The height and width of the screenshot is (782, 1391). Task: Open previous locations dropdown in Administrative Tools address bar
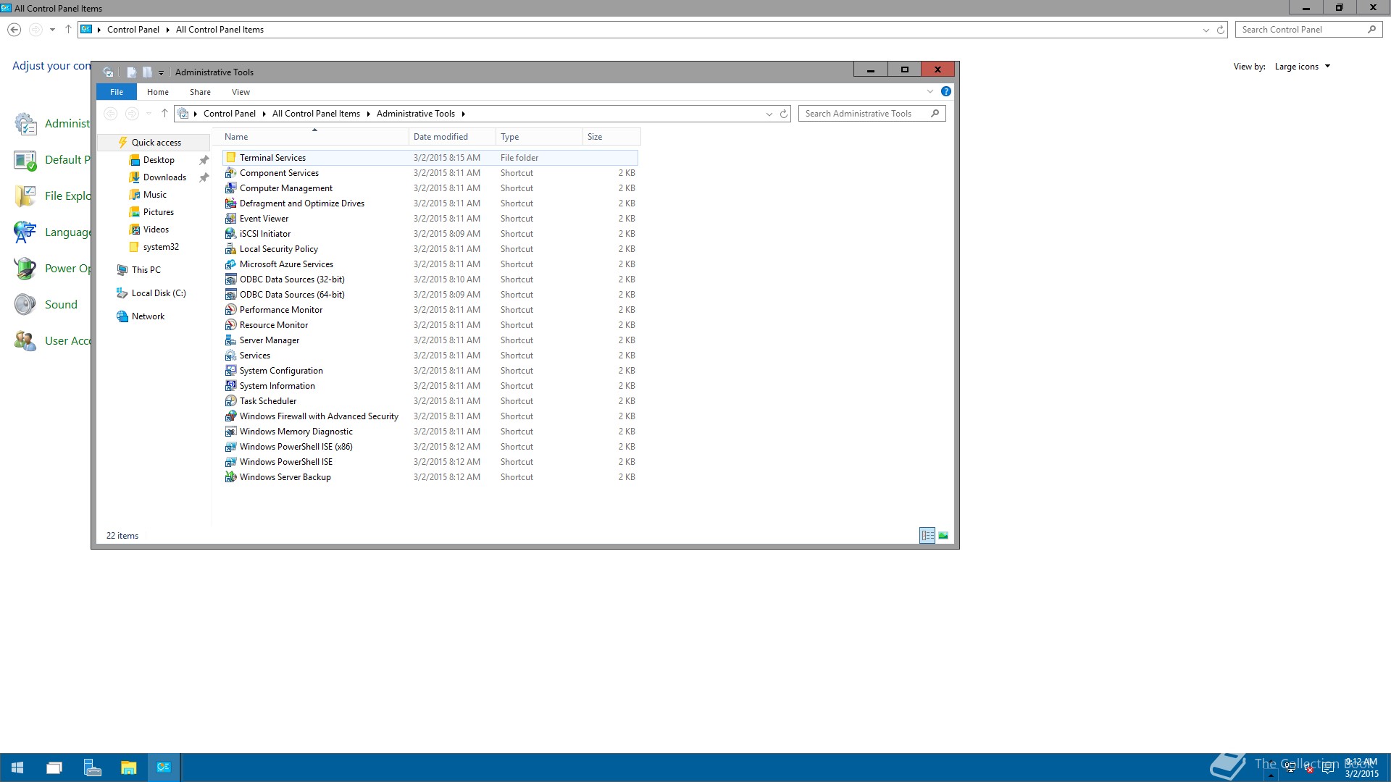[769, 114]
